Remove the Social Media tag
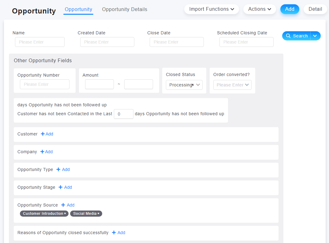Viewport: 329px width, 243px height. [98, 214]
